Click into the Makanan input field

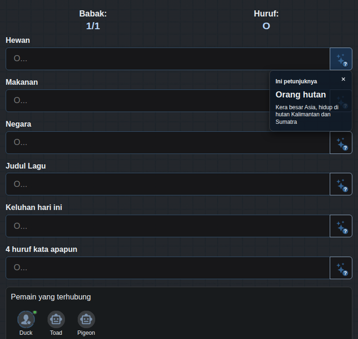click(138, 101)
